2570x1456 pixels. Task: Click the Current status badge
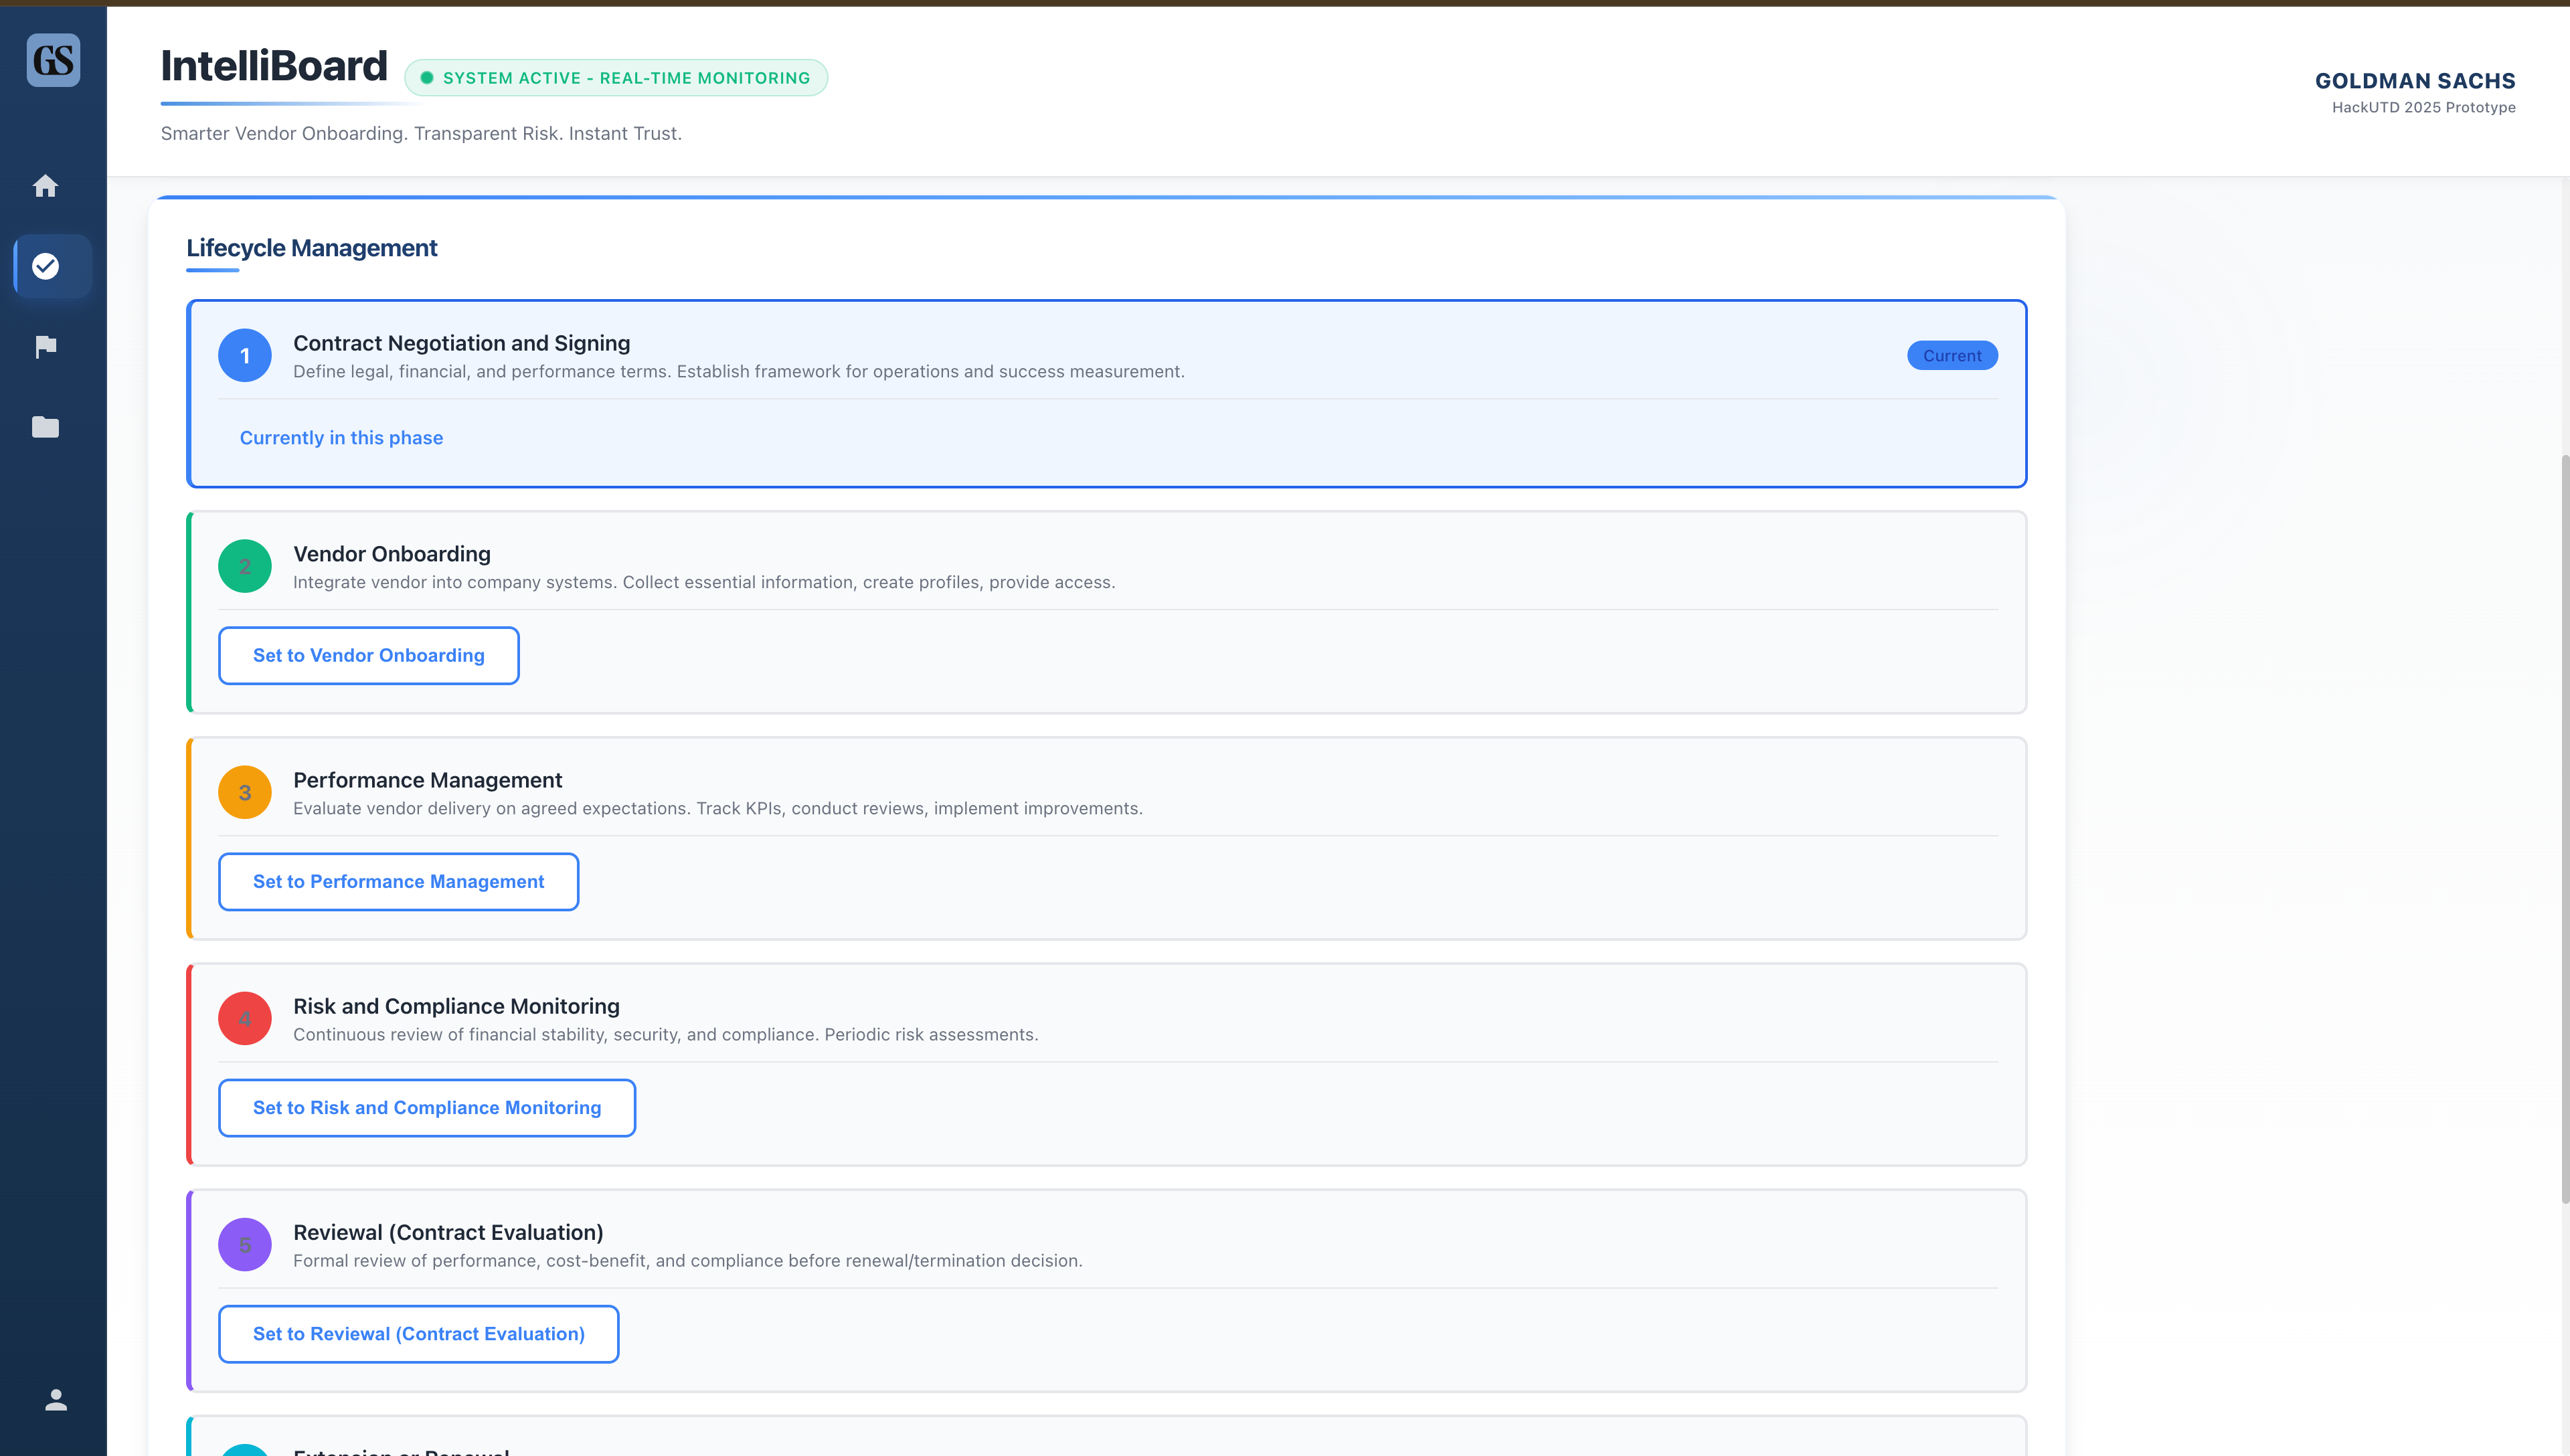1951,356
